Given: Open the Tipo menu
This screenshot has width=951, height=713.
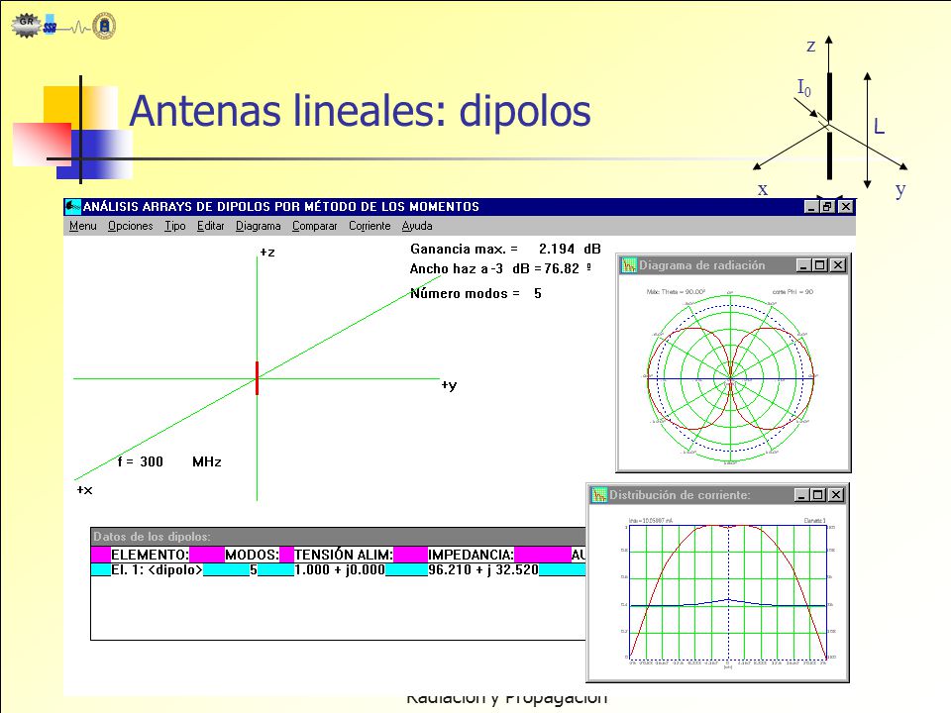Looking at the screenshot, I should click(x=174, y=226).
